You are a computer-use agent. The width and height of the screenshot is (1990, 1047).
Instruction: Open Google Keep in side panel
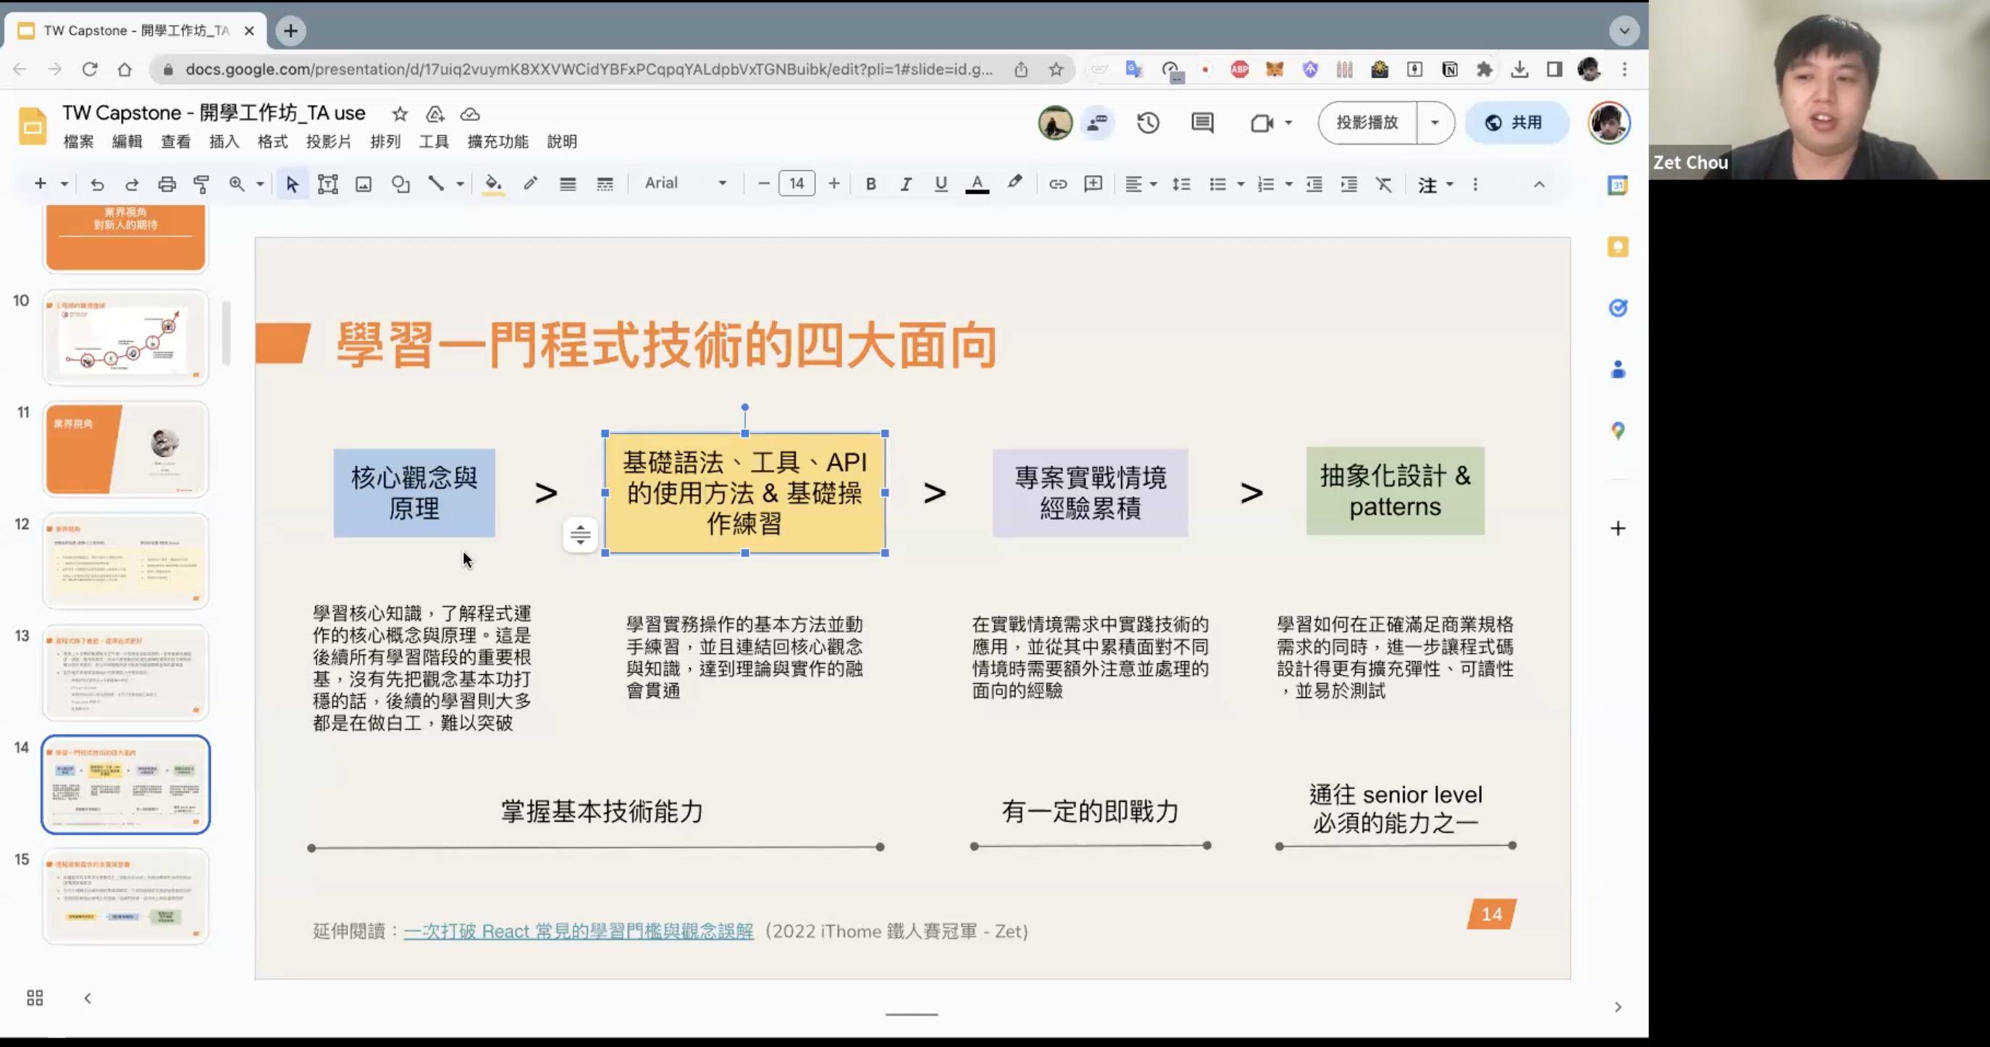[x=1618, y=247]
